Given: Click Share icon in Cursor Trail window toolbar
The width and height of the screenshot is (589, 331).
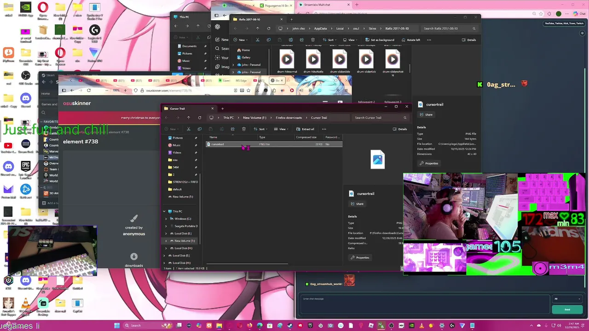Looking at the screenshot, I should [x=232, y=129].
